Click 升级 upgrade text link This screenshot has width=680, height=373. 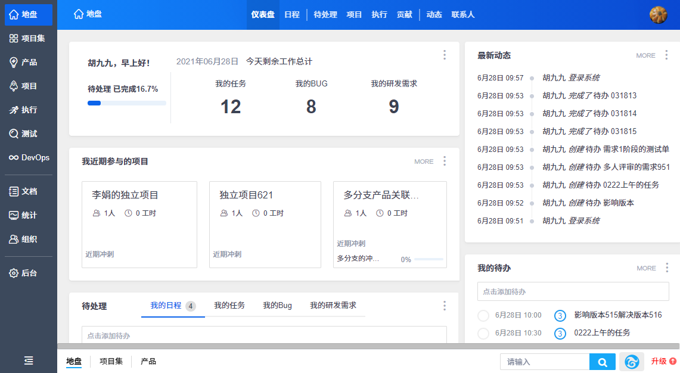(659, 361)
